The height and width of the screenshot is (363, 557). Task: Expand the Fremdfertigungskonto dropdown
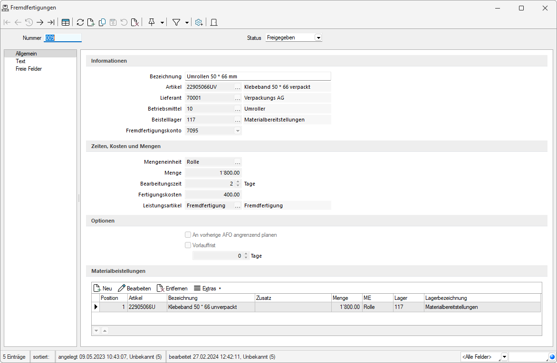tap(238, 130)
